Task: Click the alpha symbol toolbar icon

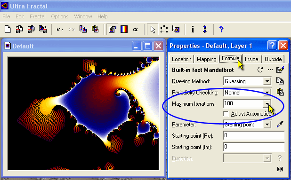Action: [136, 29]
